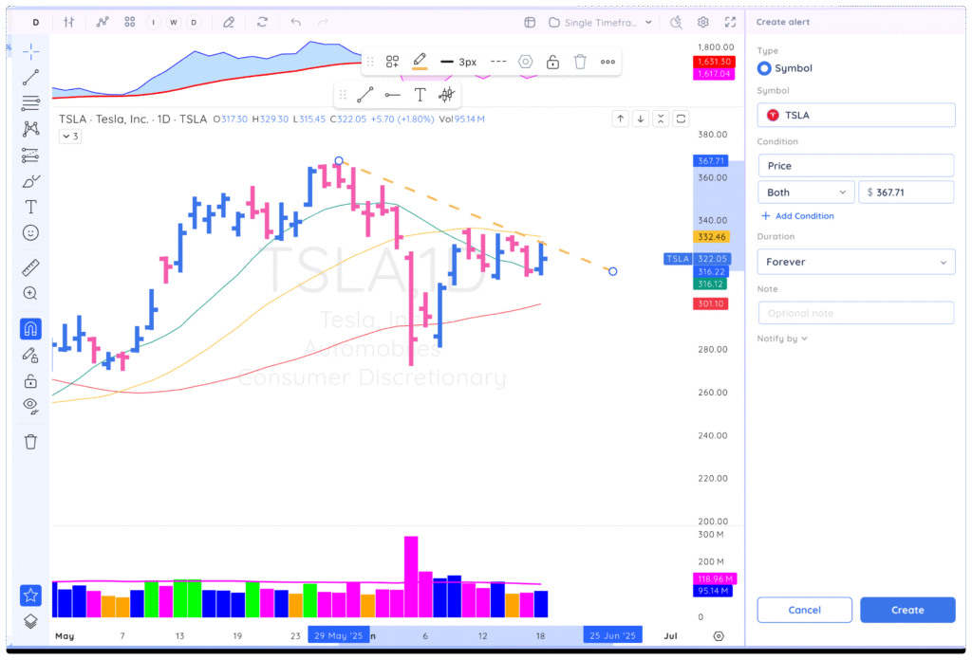972x660 pixels.
Task: Open the chart style bars icon
Action: pyautogui.click(x=68, y=23)
